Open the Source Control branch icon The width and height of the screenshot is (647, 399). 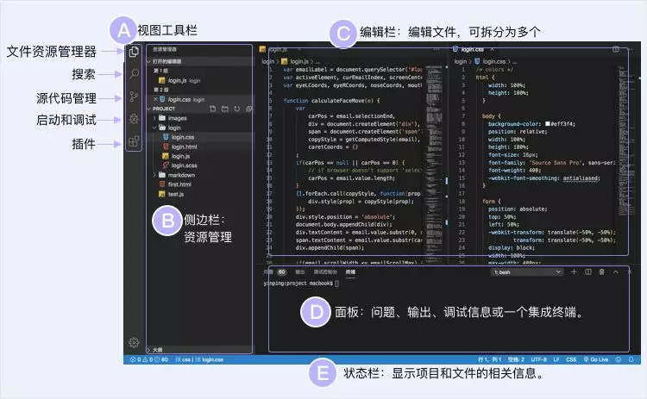pos(134,97)
